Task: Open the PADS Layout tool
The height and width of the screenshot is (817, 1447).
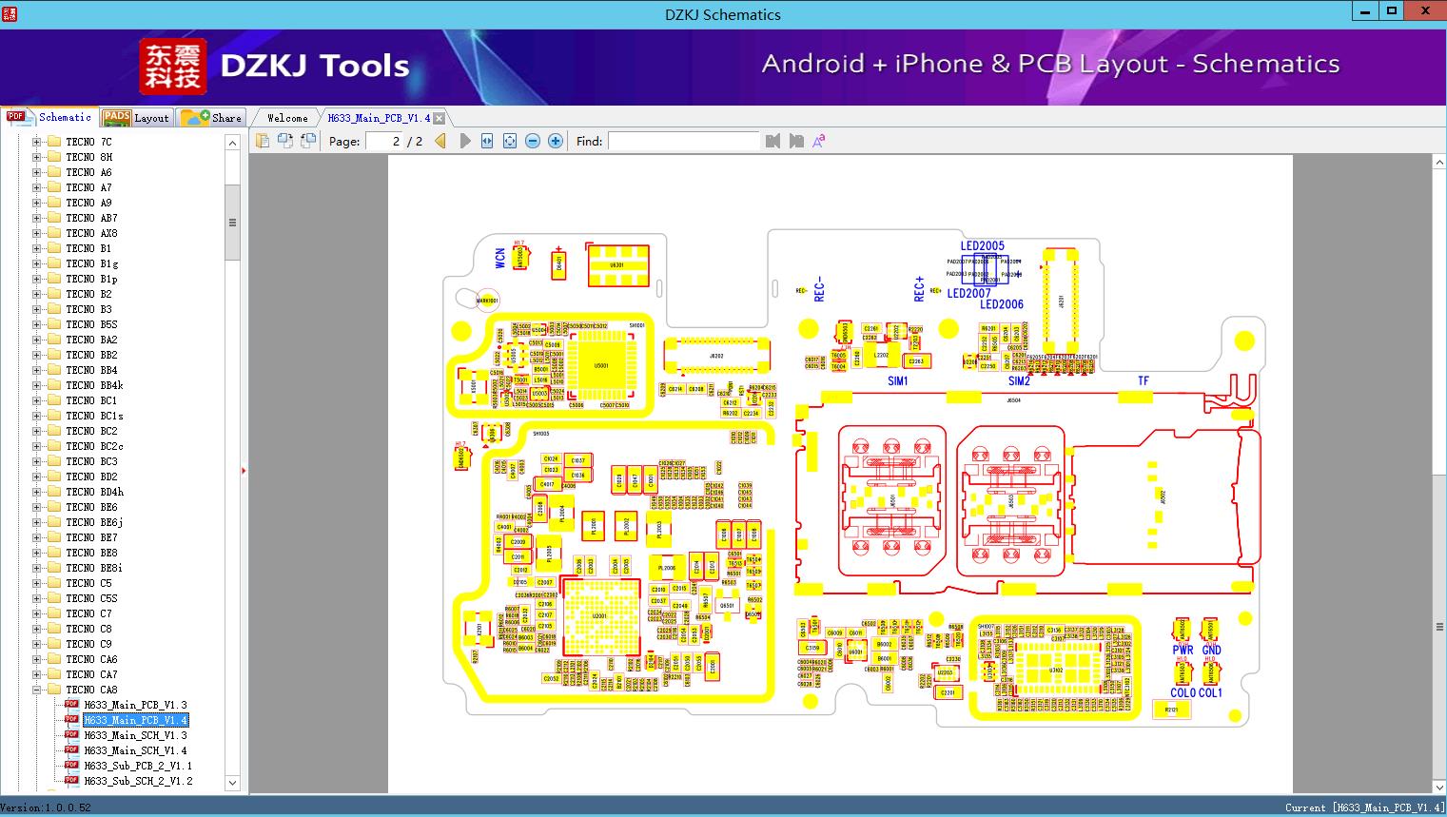Action: click(136, 117)
